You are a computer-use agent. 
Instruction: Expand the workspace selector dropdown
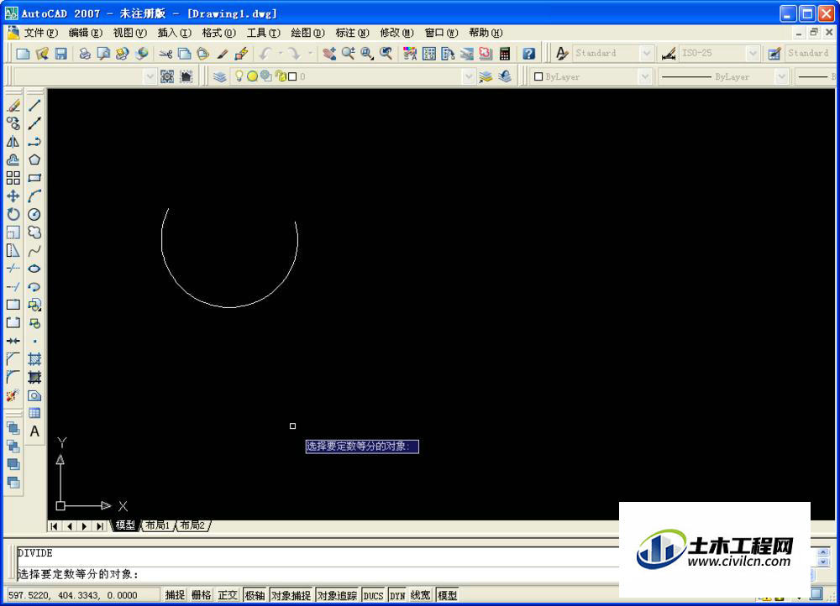click(150, 76)
